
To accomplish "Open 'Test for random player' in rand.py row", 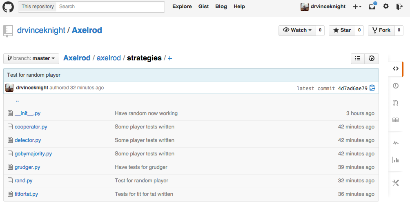I will coord(141,181).
